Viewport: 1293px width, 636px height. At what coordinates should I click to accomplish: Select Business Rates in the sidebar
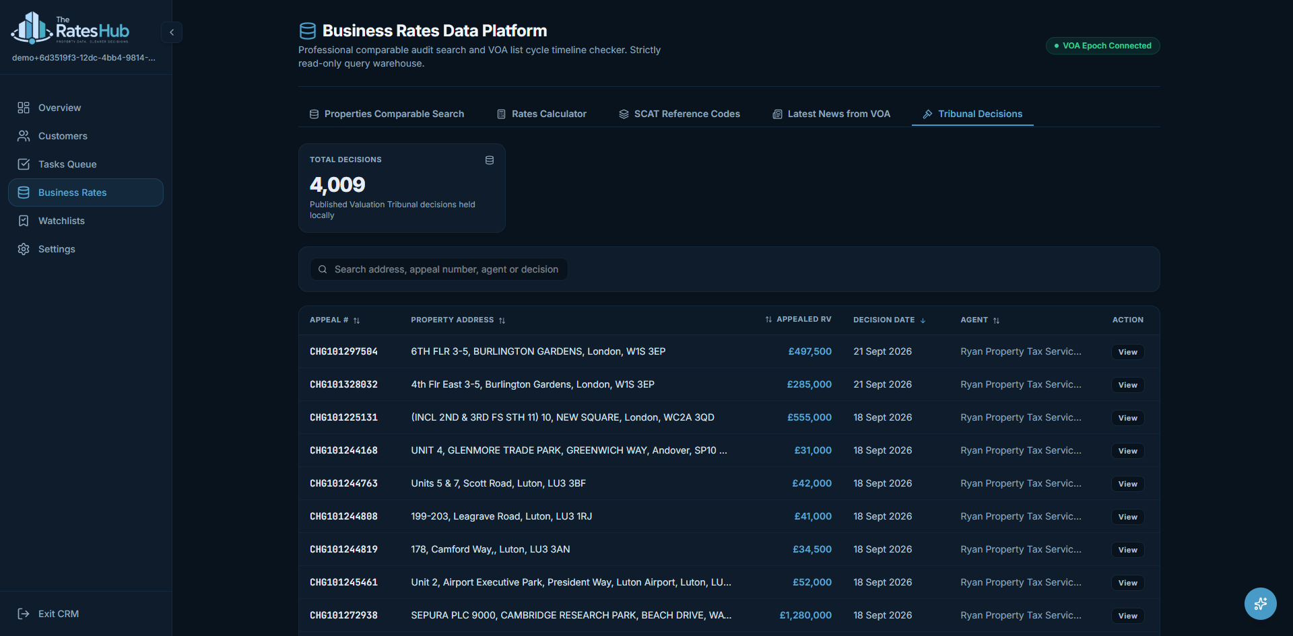(86, 192)
